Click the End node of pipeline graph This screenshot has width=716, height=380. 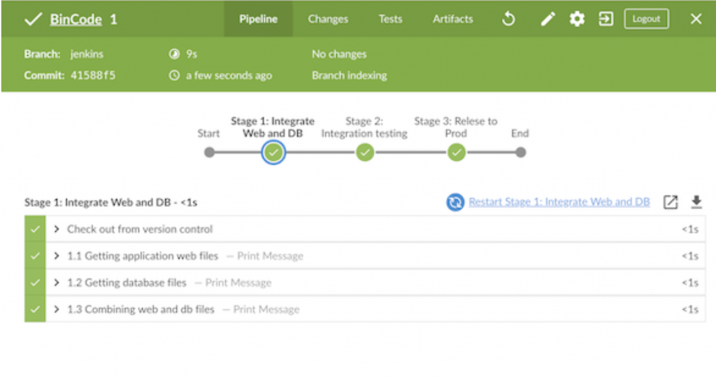(520, 153)
